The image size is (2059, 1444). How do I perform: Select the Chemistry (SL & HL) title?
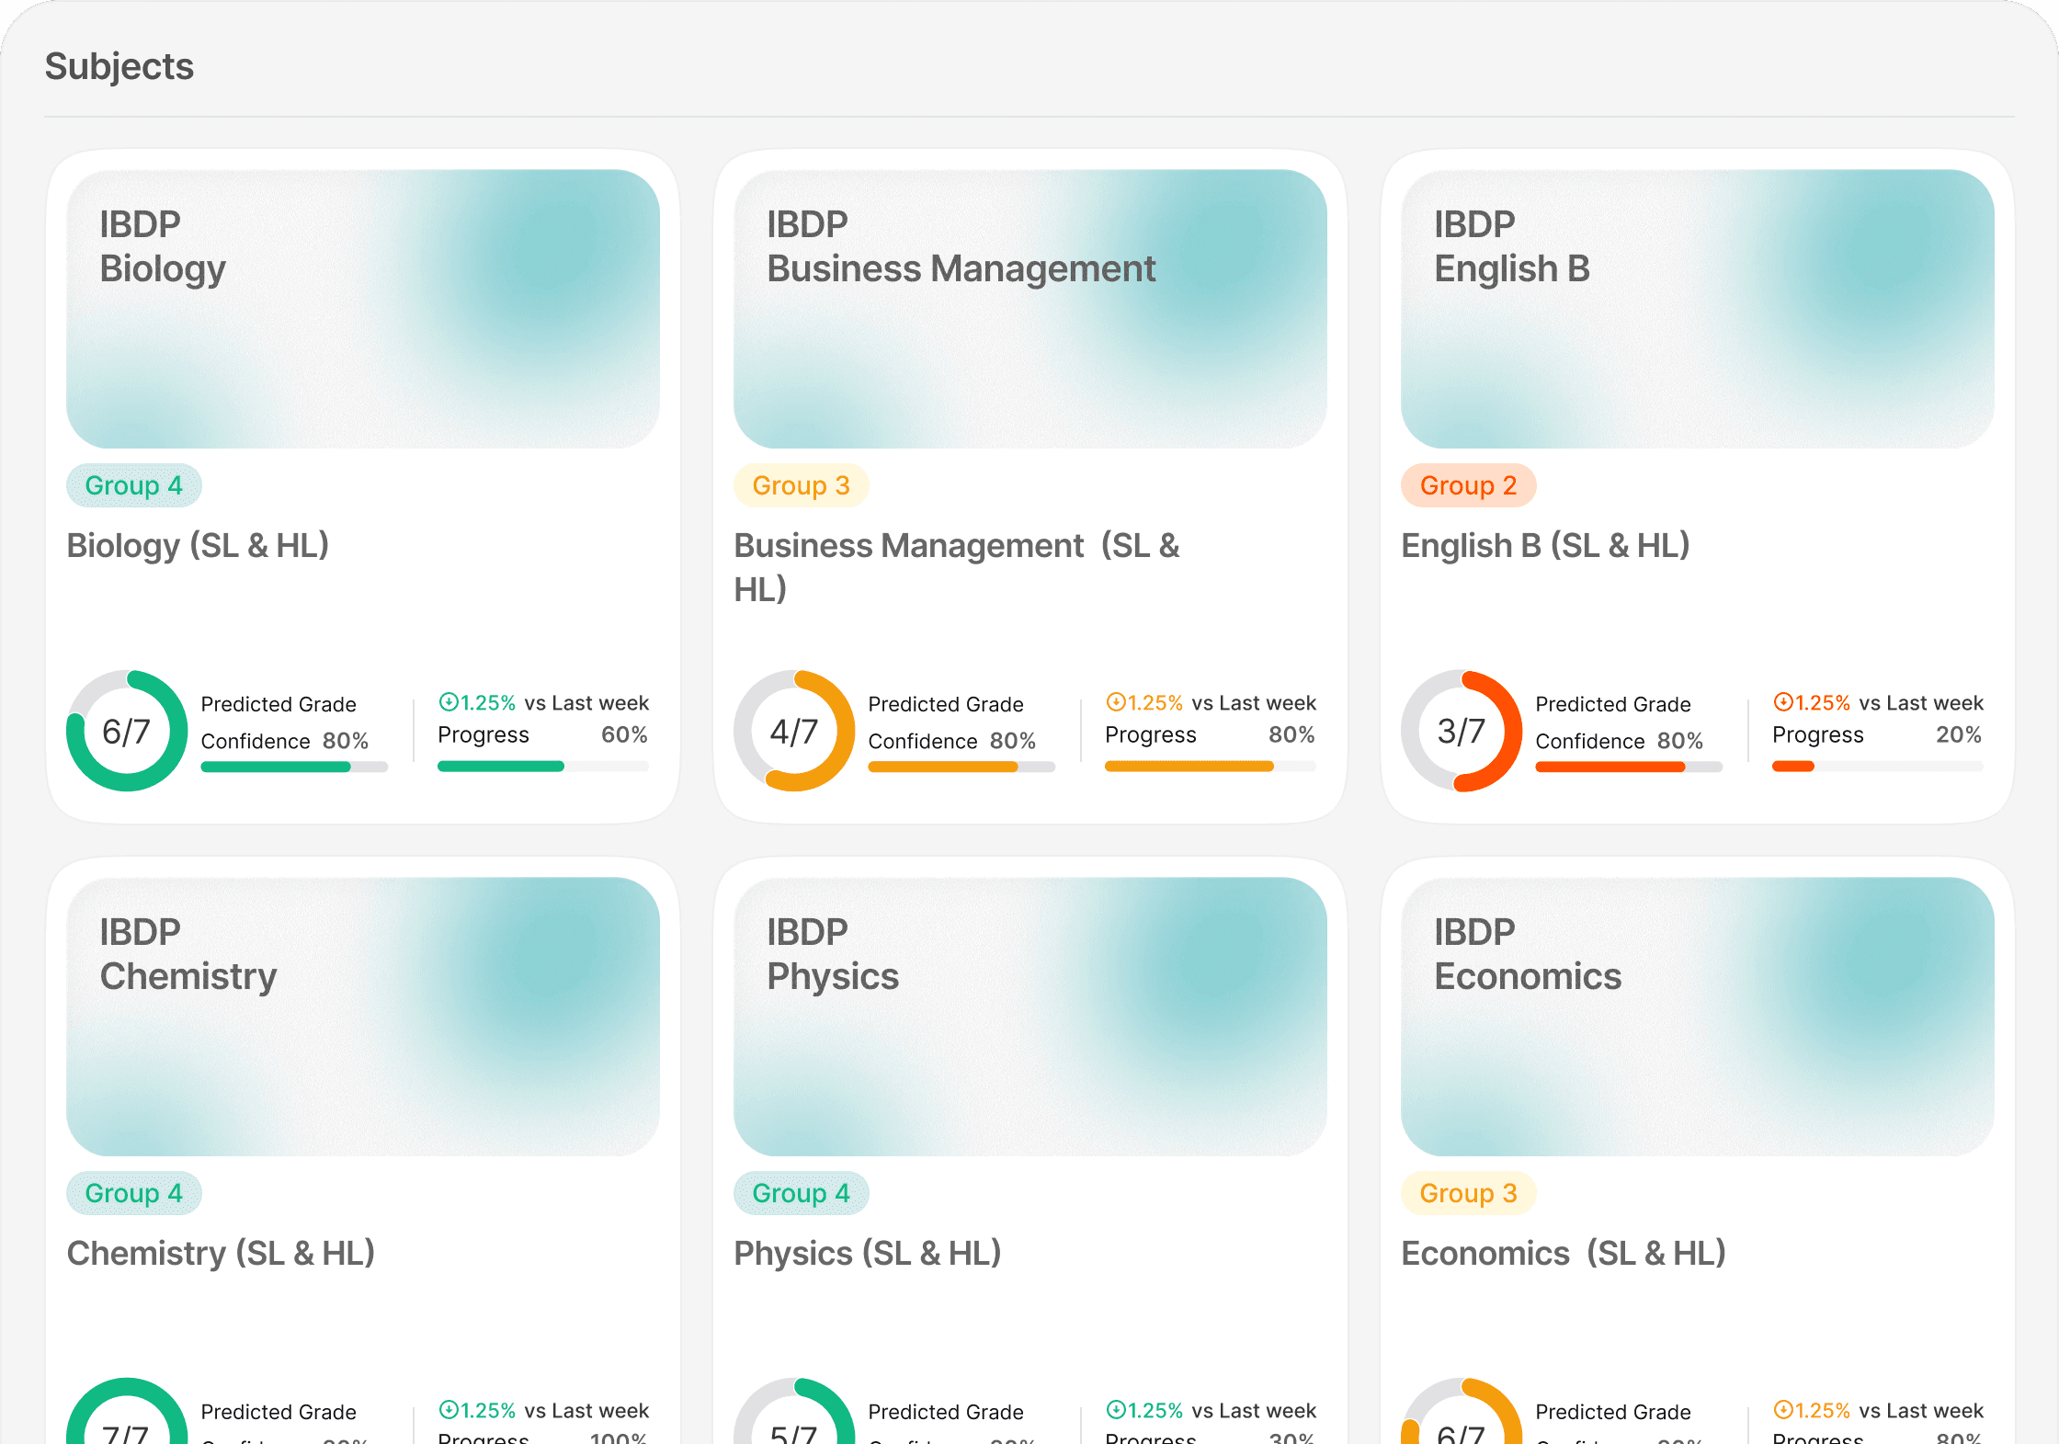[x=221, y=1254]
